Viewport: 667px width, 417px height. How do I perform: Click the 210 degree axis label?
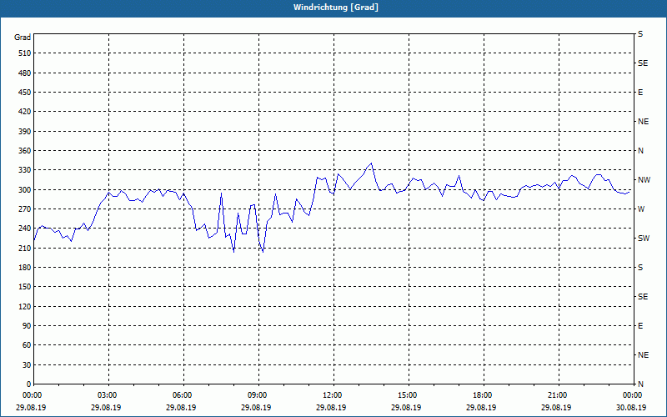[x=25, y=248]
